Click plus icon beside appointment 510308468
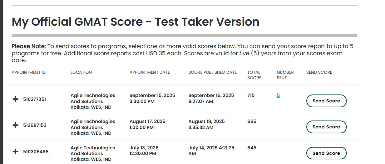Viewport: 385px width, 164px height. tap(15, 152)
